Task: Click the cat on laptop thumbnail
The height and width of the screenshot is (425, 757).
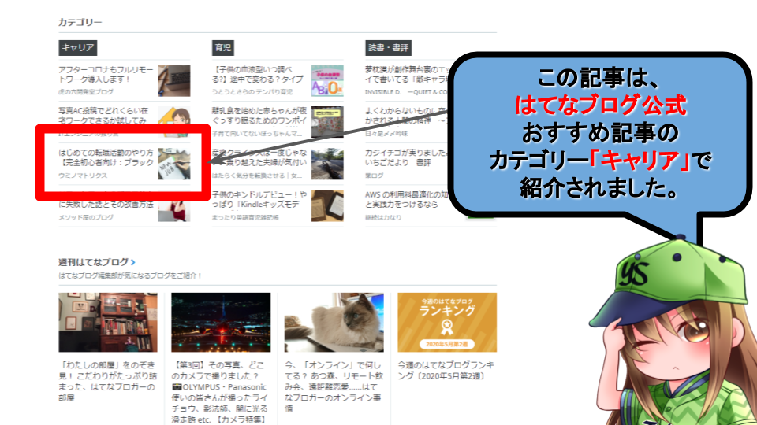Action: (334, 323)
